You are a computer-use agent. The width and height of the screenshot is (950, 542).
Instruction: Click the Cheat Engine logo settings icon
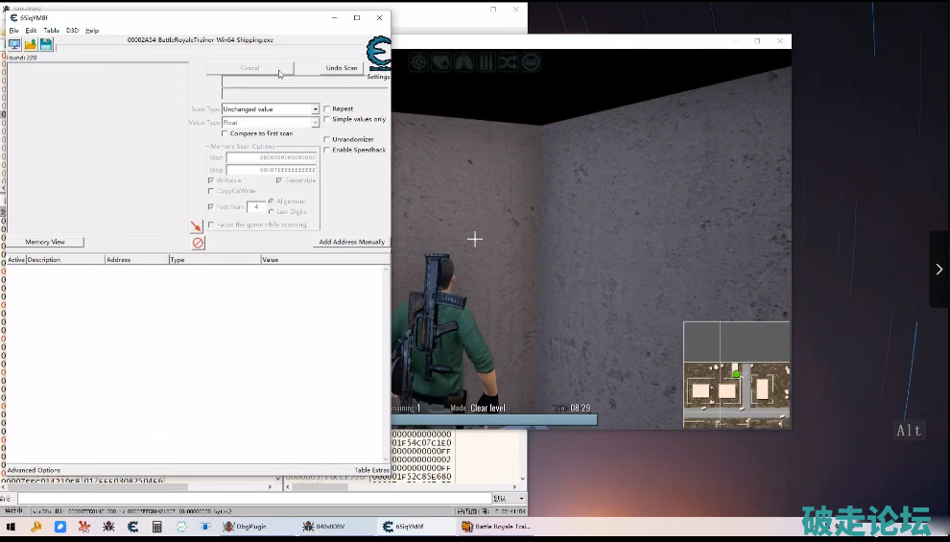(378, 54)
